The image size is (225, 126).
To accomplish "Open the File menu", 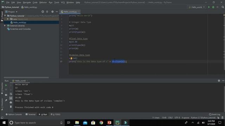I will 8,2.
